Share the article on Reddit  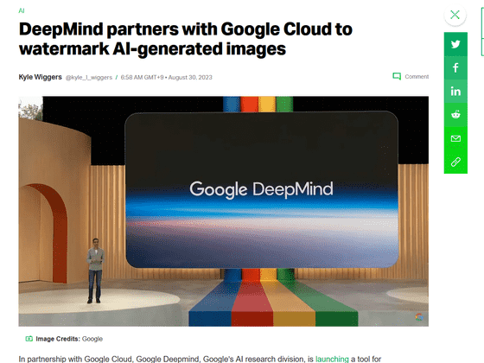tap(455, 114)
